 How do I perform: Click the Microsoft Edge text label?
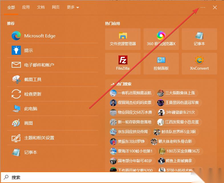click(40, 36)
